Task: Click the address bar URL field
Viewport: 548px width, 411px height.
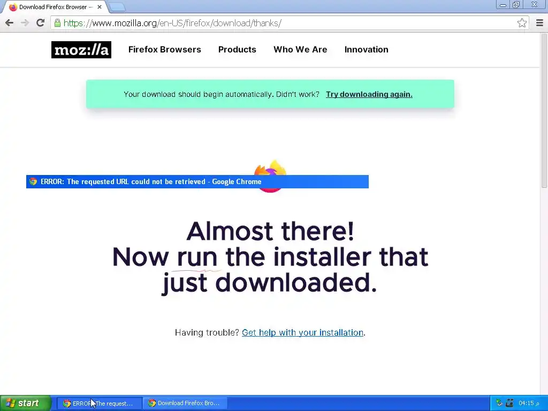Action: coord(288,23)
